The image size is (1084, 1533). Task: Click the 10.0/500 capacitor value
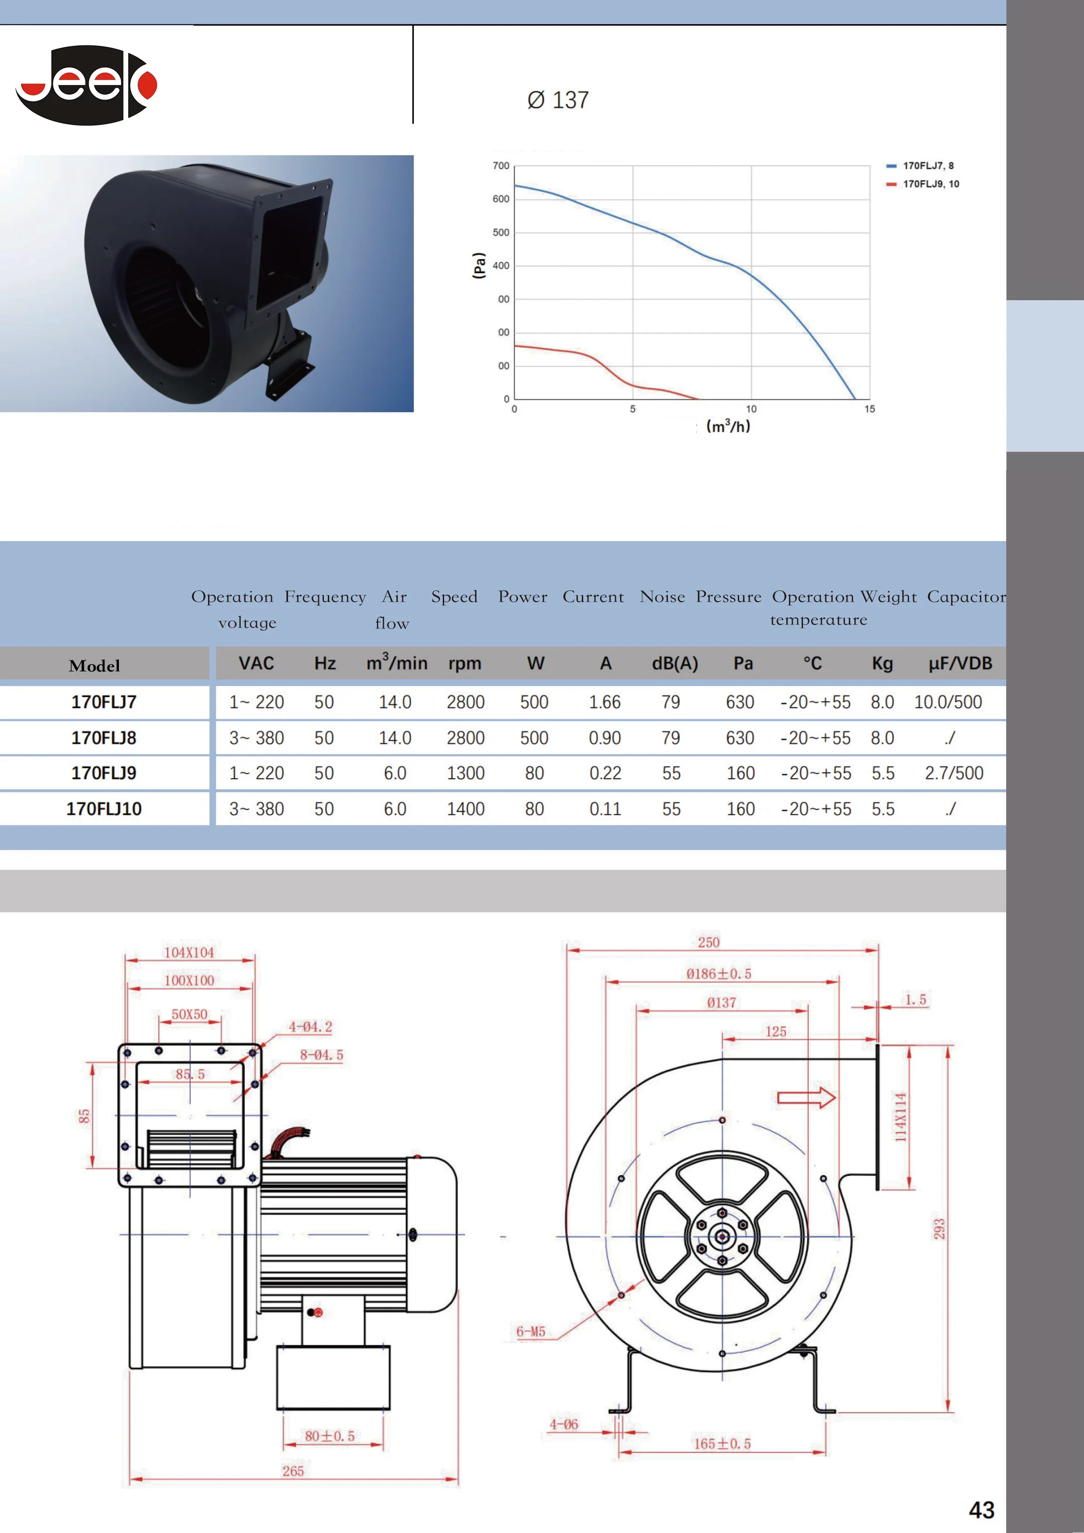[948, 702]
